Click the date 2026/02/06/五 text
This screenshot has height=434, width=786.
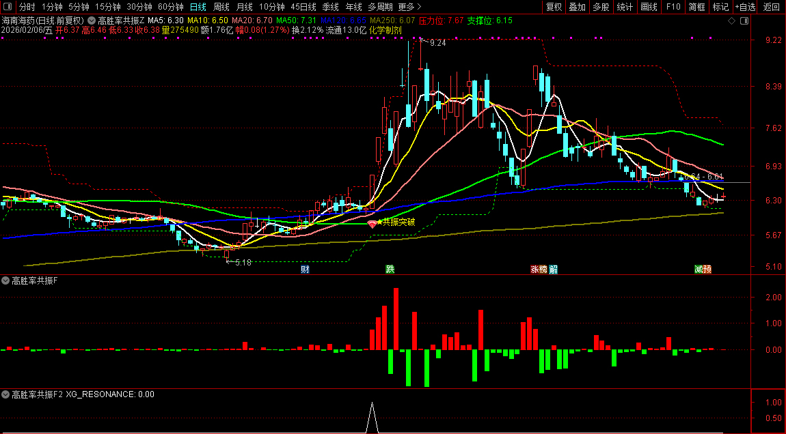(x=27, y=30)
